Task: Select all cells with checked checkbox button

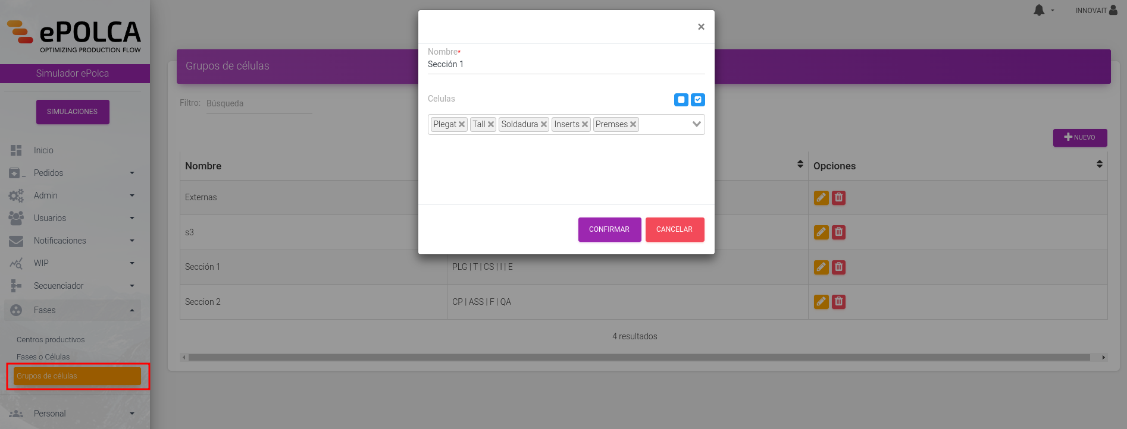Action: [x=698, y=100]
